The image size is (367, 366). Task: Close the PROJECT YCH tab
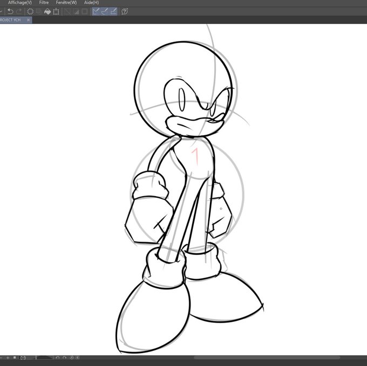tap(28, 20)
